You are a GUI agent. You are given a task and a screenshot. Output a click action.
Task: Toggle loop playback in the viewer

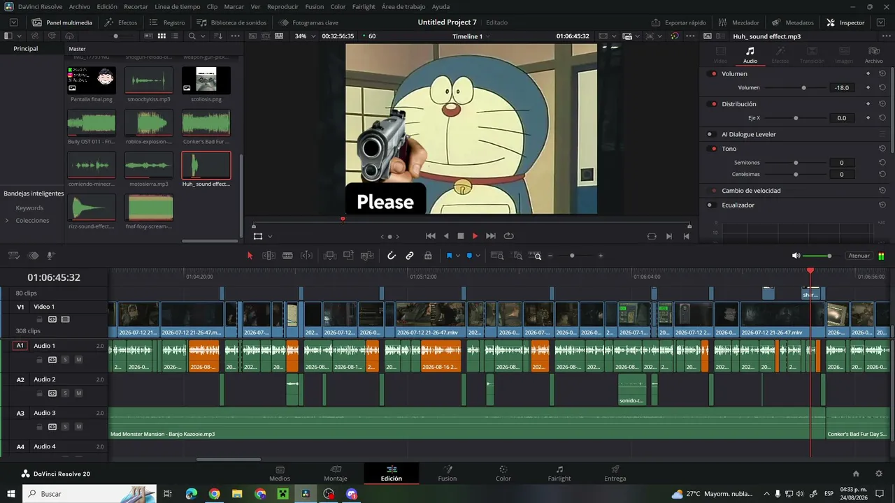(508, 236)
